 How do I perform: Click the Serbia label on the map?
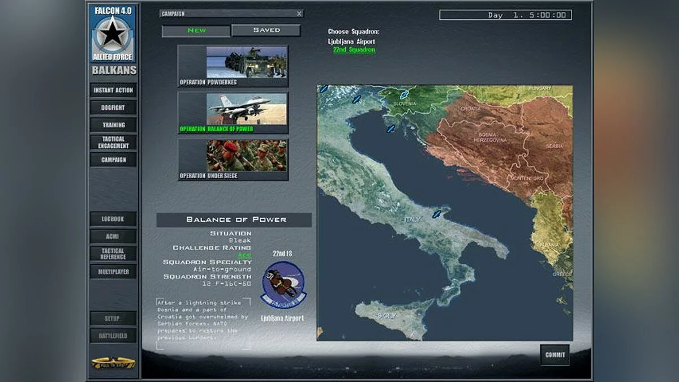tap(554, 146)
